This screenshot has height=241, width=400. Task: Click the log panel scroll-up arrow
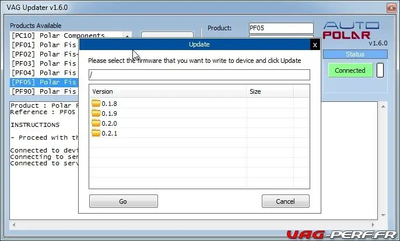coord(383,107)
